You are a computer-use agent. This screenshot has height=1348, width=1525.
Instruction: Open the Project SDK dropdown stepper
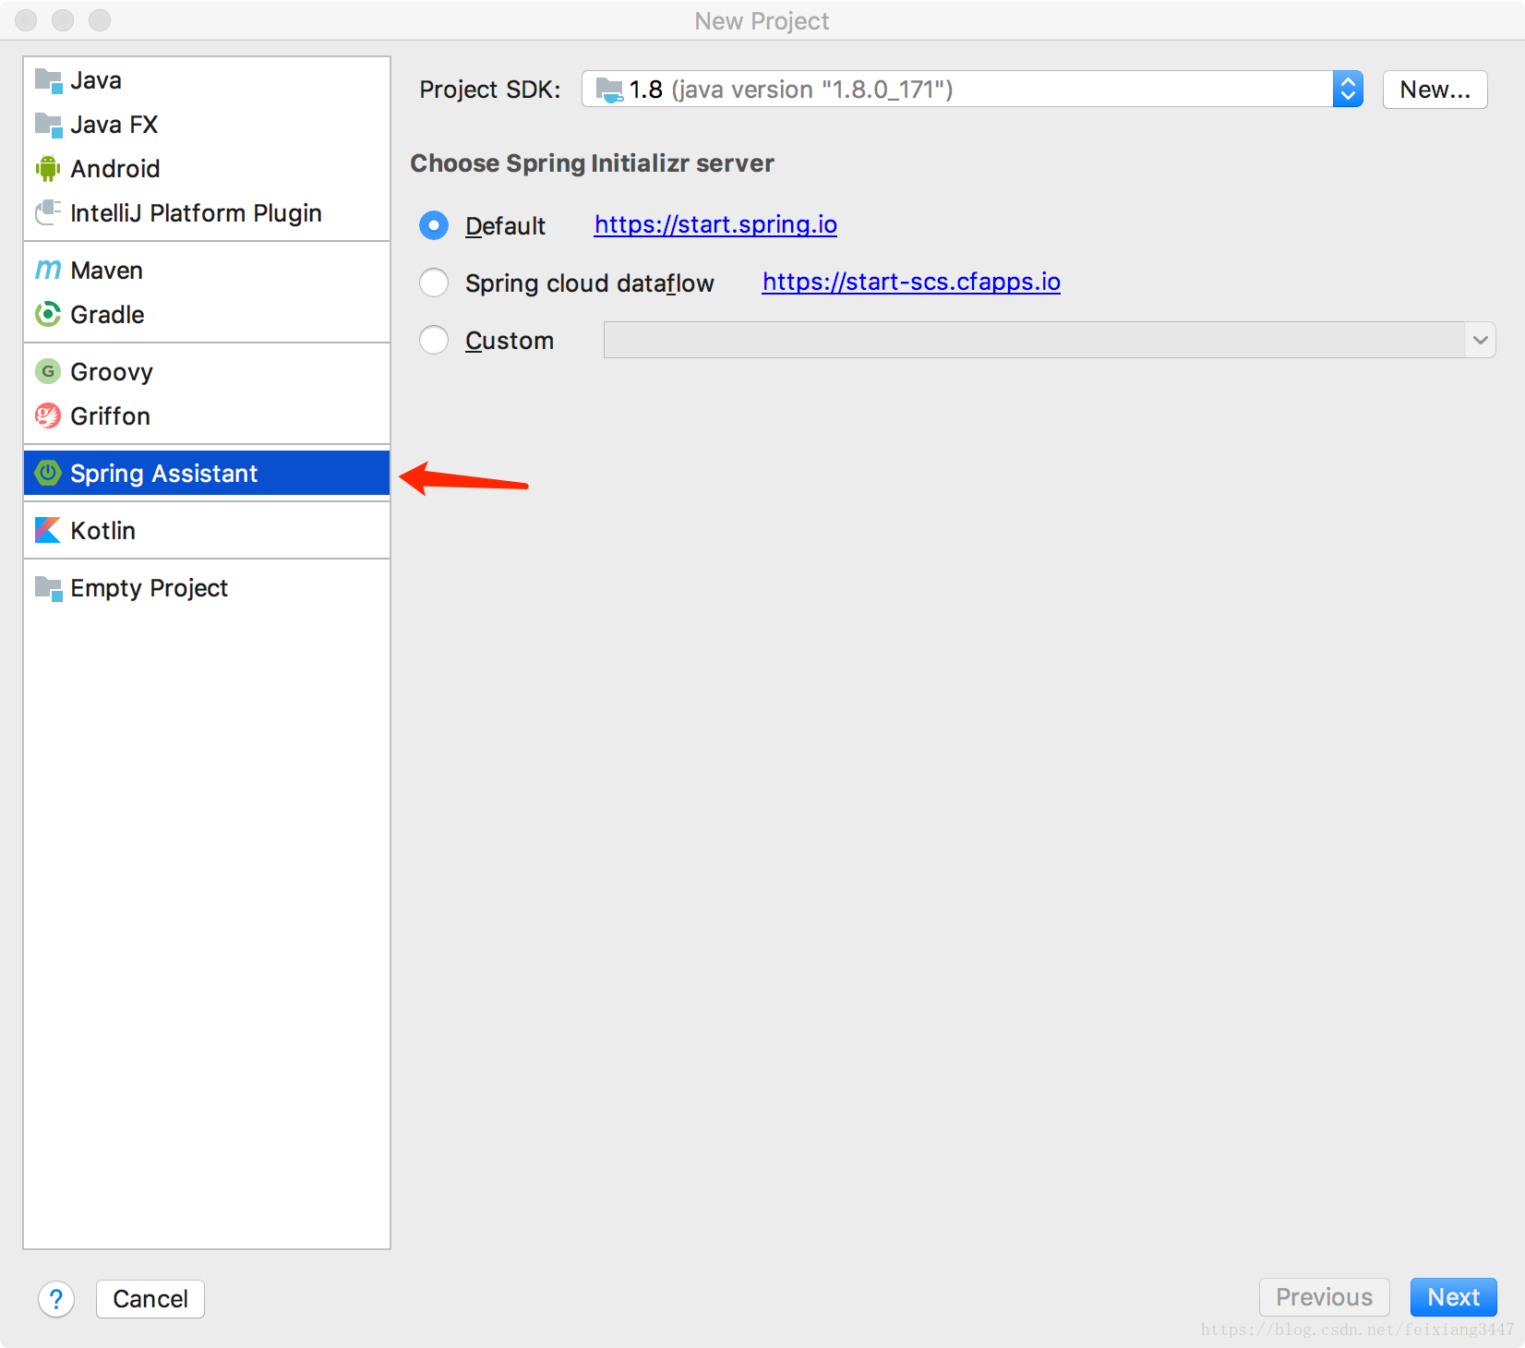pos(1348,90)
